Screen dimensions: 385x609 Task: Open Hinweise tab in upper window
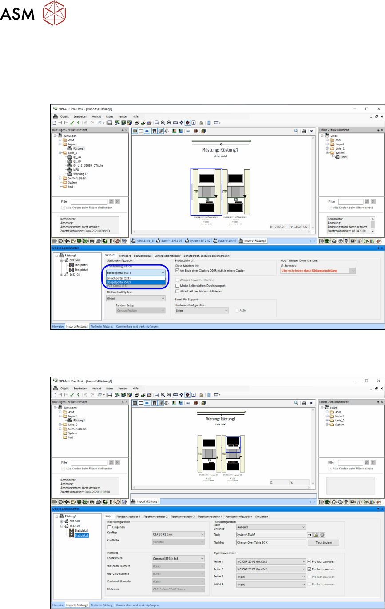(x=58, y=326)
